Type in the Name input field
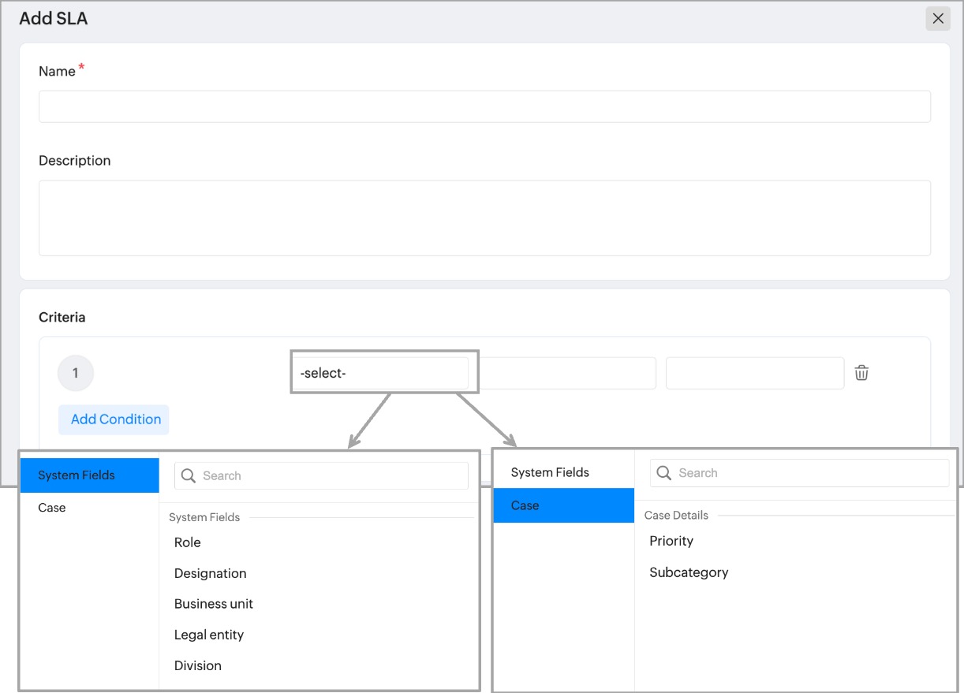 tap(484, 106)
